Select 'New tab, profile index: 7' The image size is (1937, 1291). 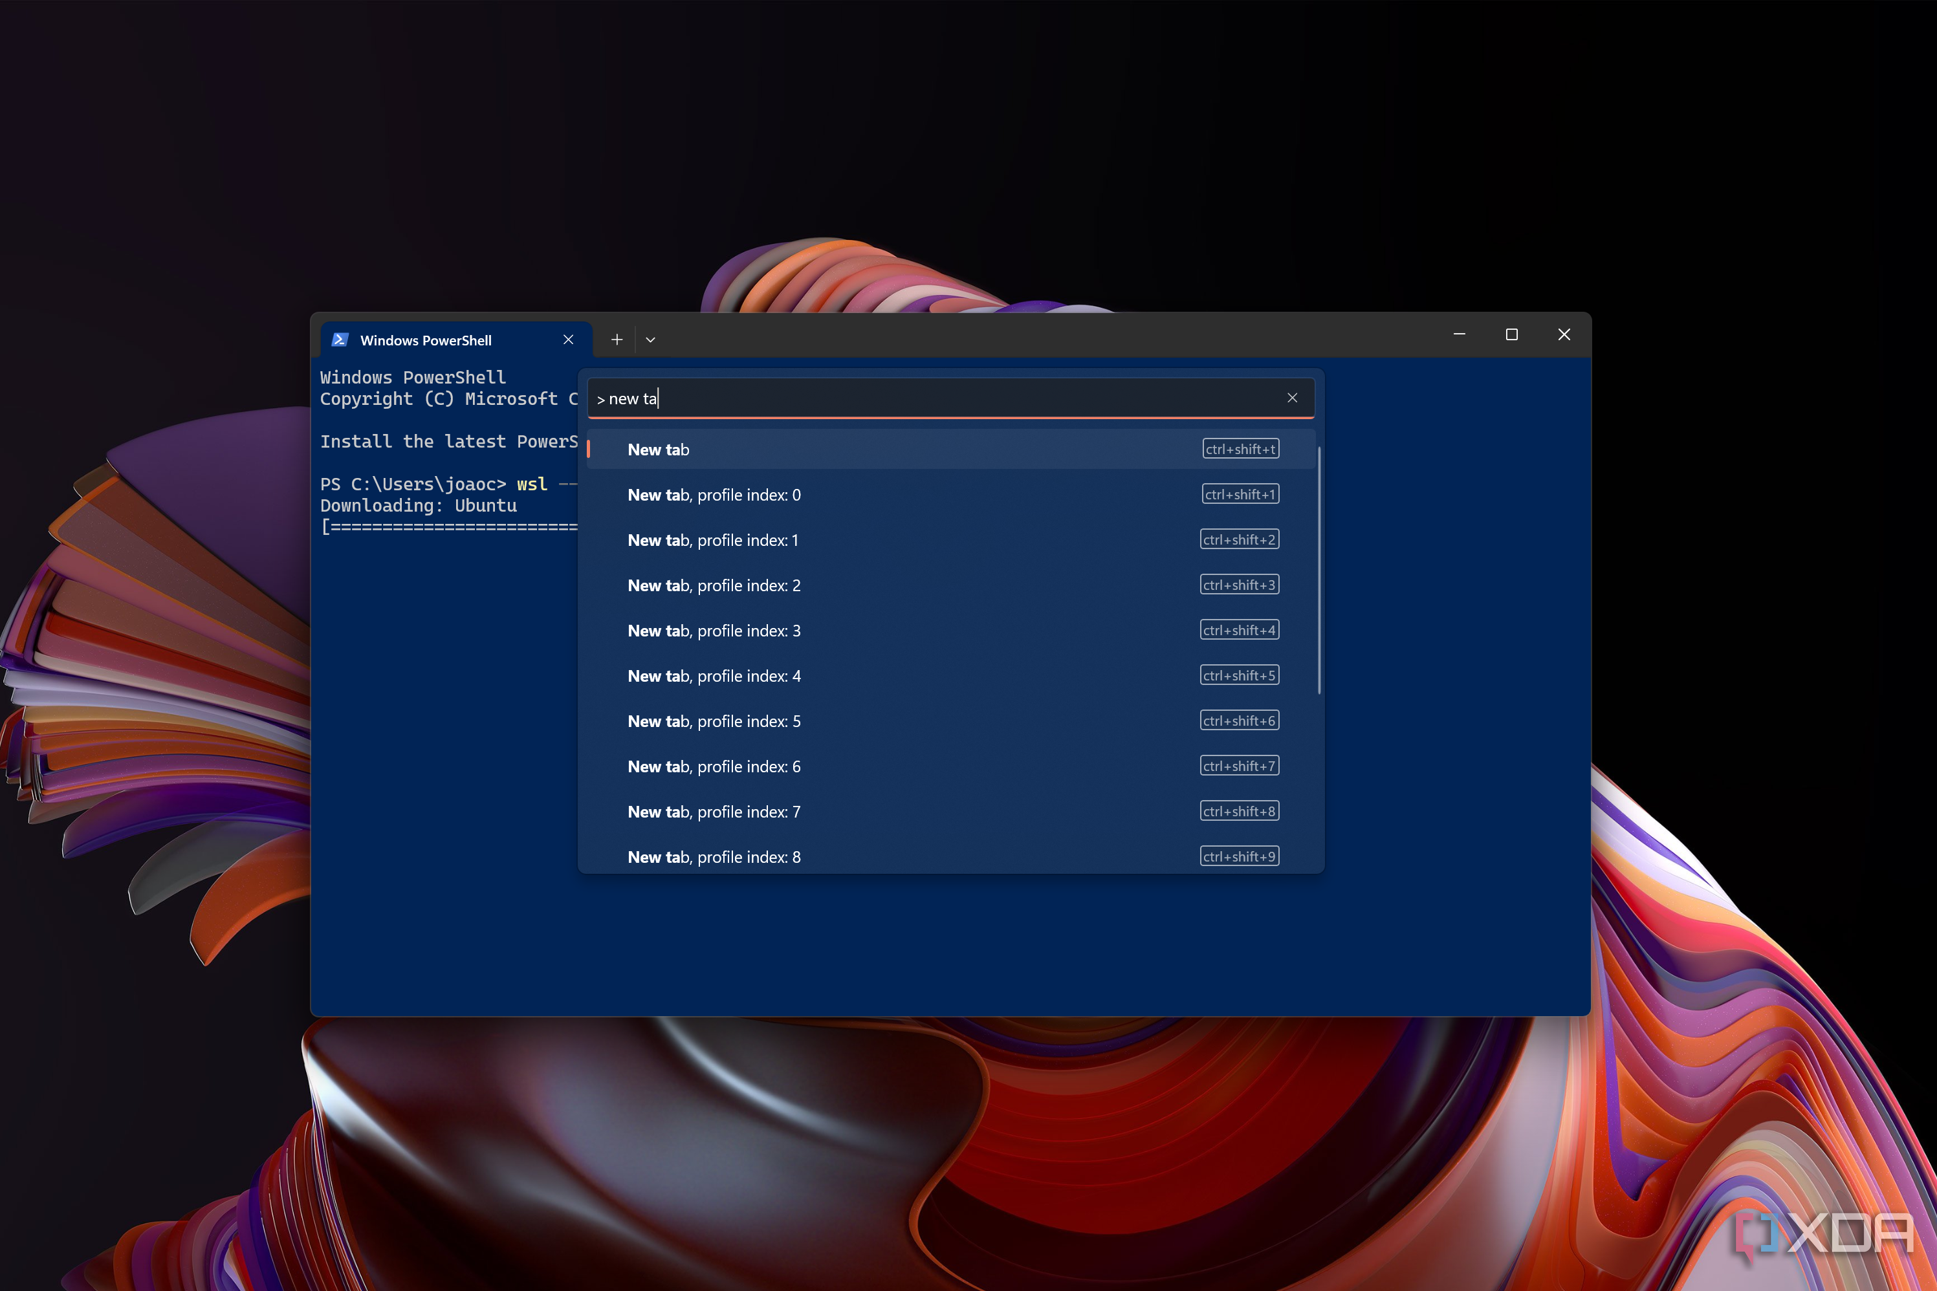tap(950, 812)
